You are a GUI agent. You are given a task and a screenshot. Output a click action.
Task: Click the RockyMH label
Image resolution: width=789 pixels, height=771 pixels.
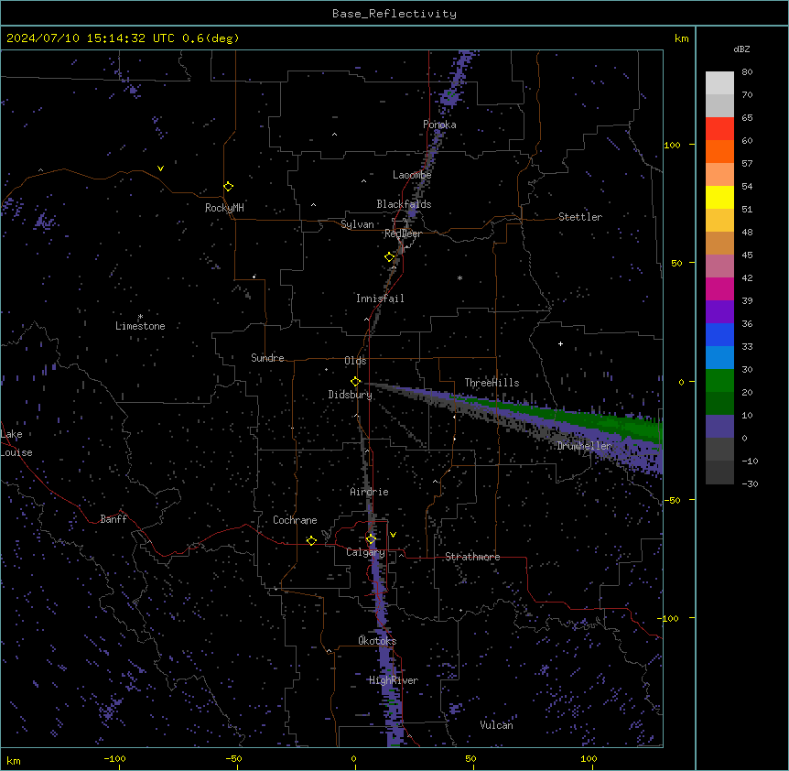(224, 208)
